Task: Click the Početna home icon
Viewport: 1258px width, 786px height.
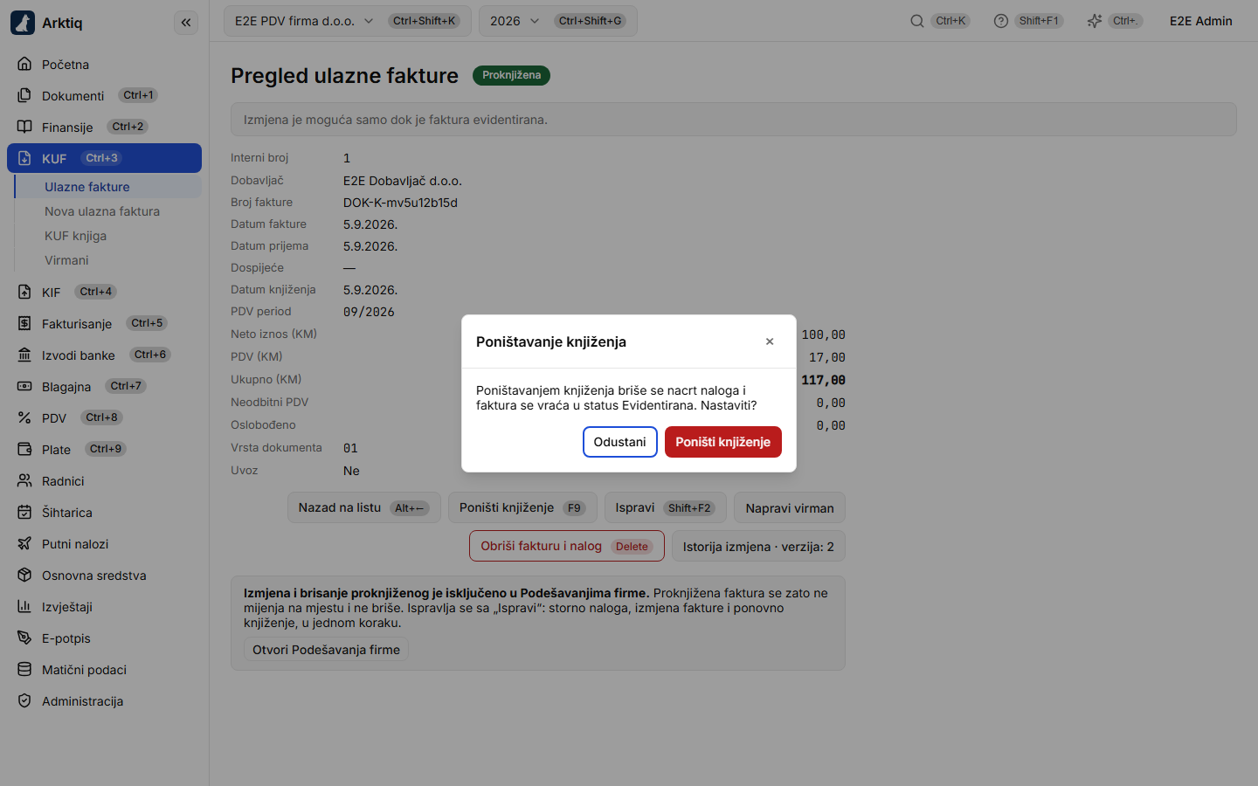Action: [x=24, y=65]
